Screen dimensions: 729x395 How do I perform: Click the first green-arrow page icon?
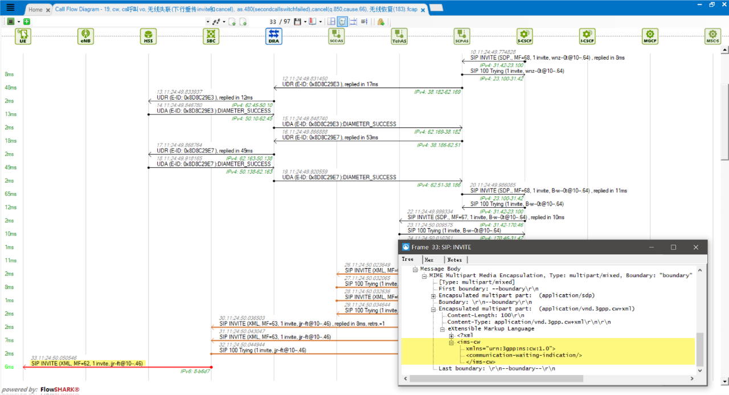click(x=232, y=22)
